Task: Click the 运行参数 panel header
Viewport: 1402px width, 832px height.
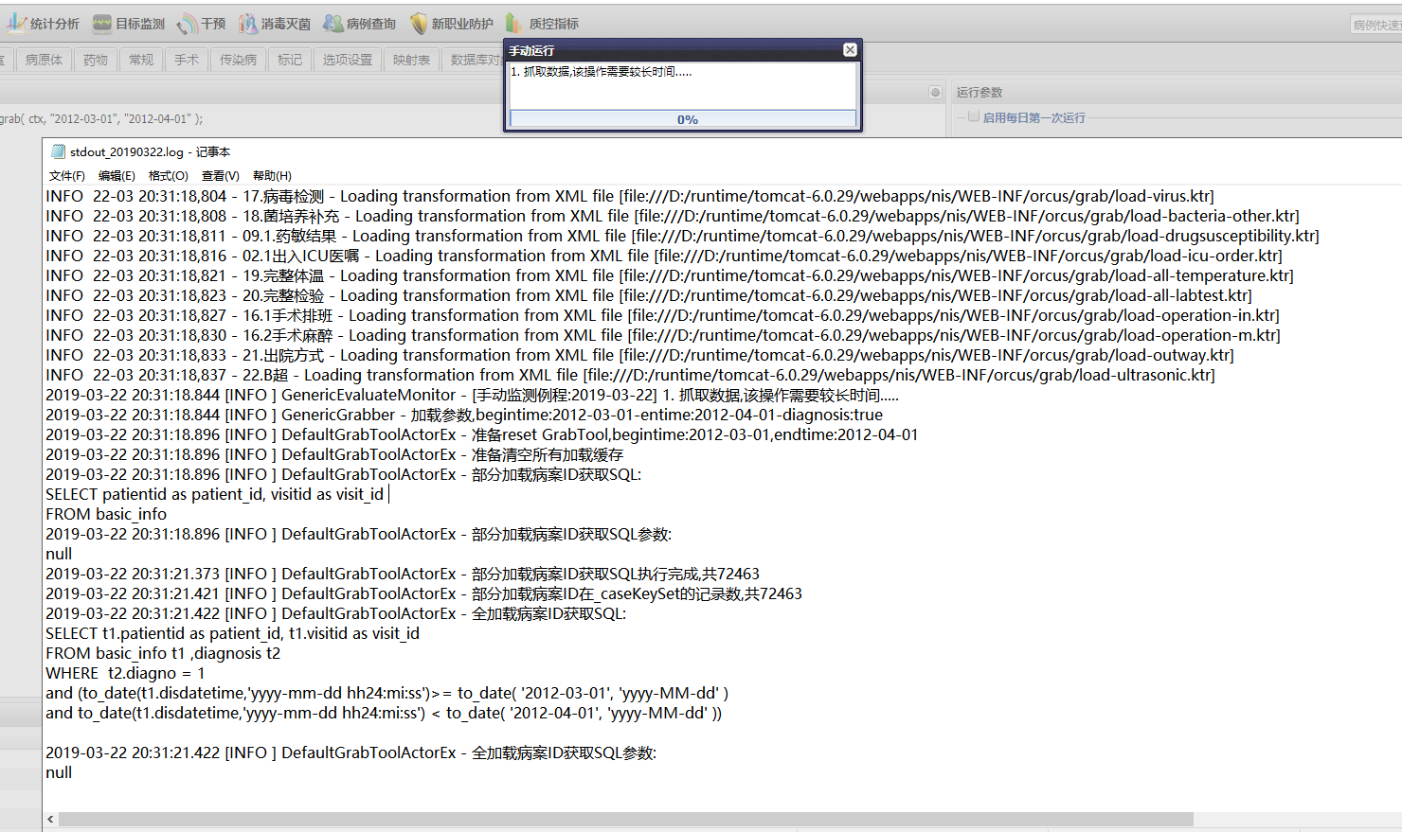Action: coord(980,92)
